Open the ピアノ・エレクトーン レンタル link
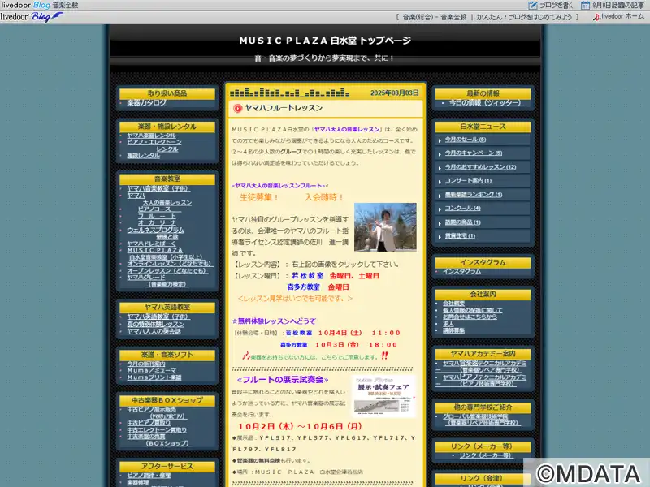This screenshot has height=487, width=650. [154, 145]
